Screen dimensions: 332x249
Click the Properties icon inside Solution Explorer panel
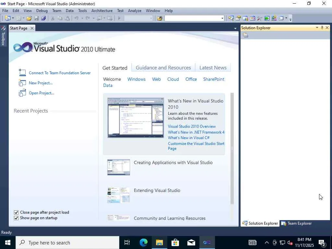(x=246, y=35)
